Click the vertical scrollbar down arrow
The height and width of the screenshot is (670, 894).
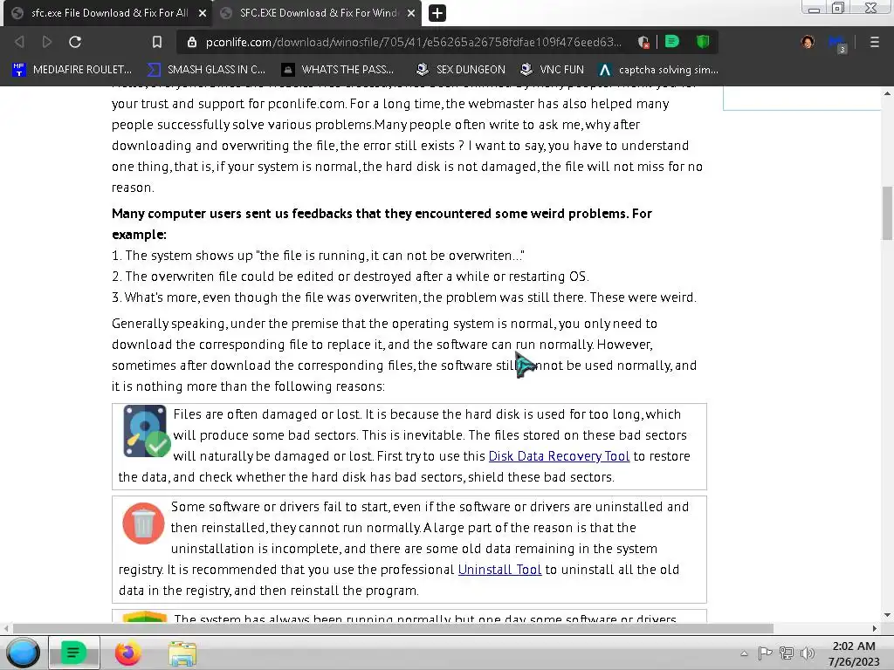point(887,615)
